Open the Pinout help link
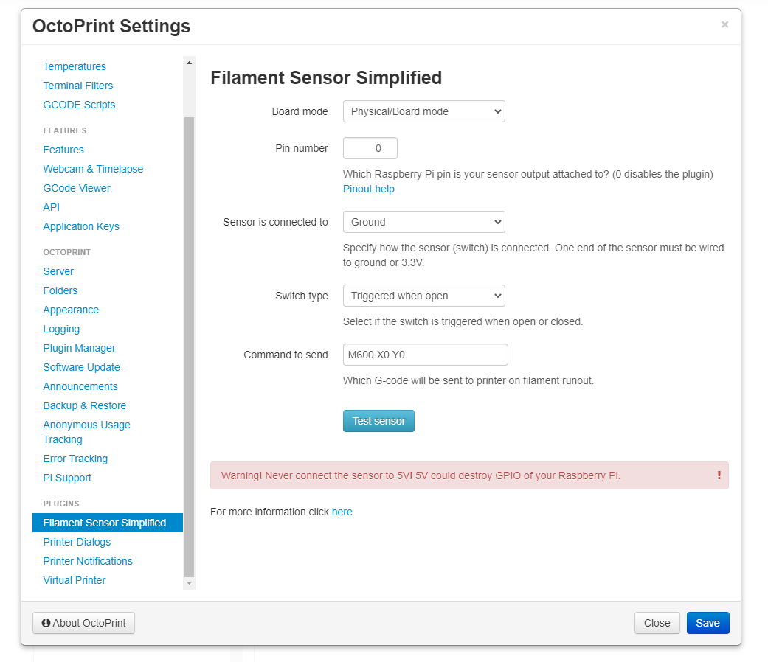 pyautogui.click(x=368, y=189)
